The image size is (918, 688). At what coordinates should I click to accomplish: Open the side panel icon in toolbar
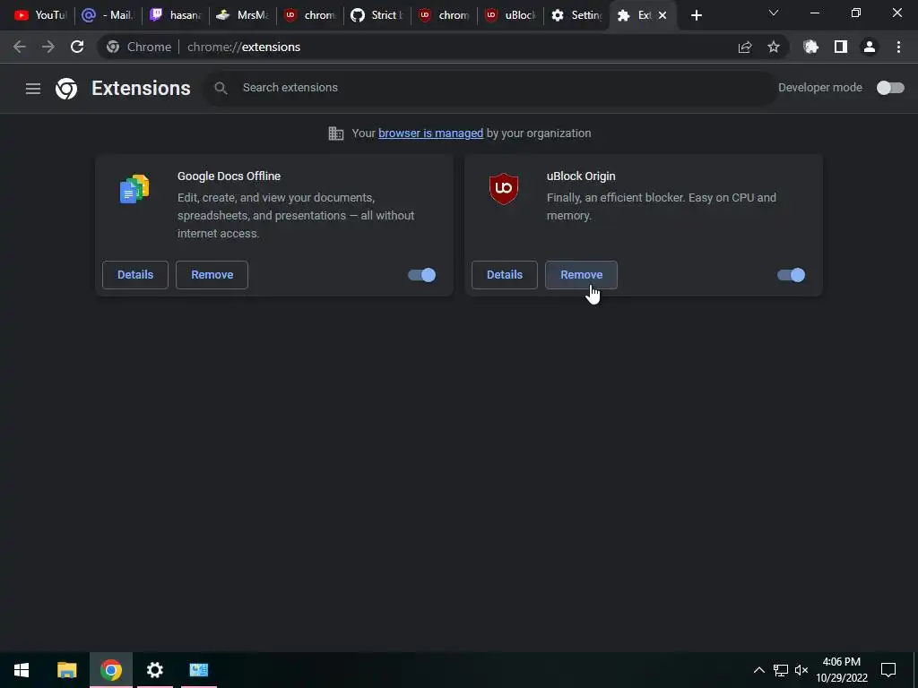841,47
